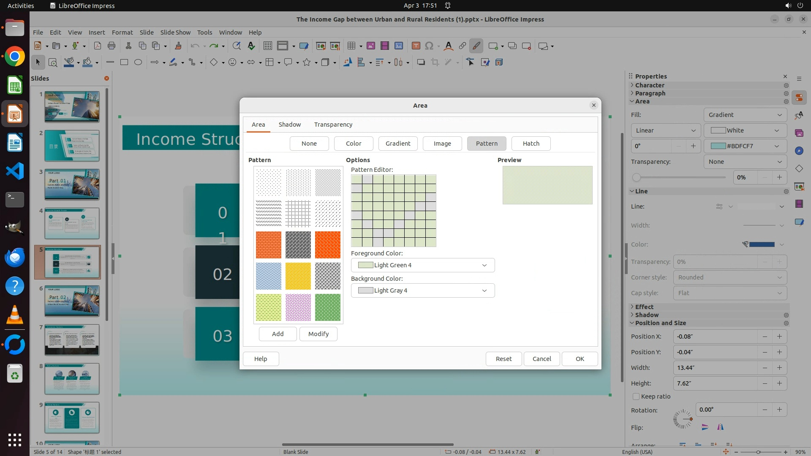
Task: Open VLC from the Ubuntu dock
Action: point(15,315)
